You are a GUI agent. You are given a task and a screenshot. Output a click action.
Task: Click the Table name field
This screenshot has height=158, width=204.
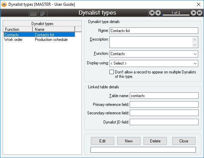point(164,96)
